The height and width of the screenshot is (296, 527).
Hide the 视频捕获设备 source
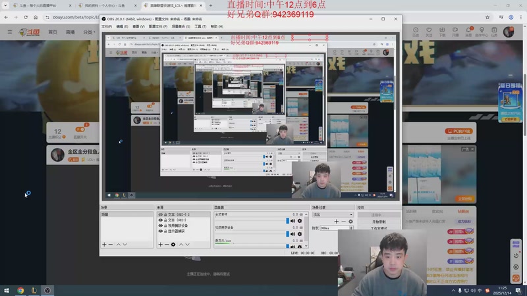point(160,226)
